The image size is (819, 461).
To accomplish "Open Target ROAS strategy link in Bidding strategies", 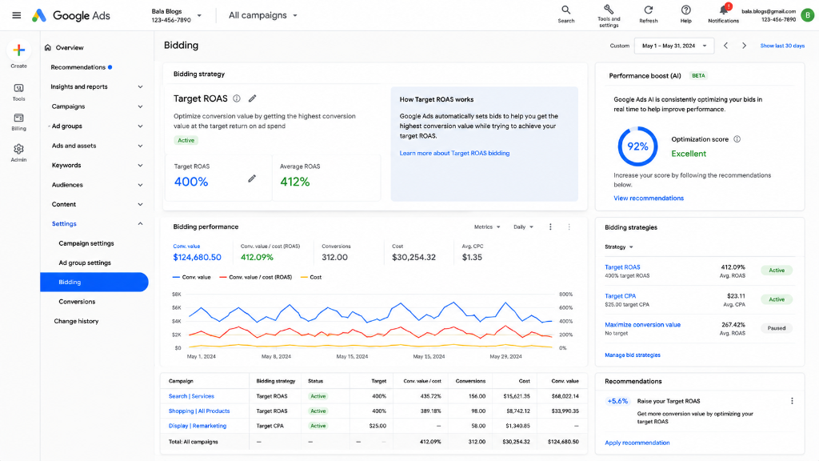I will coord(622,267).
